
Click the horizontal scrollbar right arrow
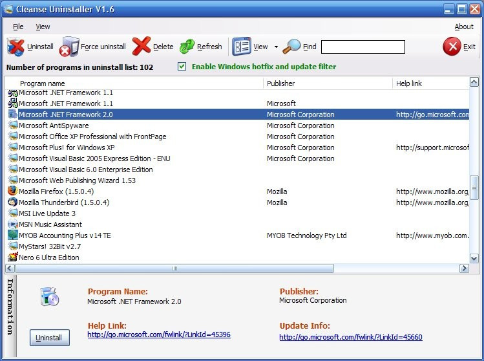pyautogui.click(x=464, y=268)
